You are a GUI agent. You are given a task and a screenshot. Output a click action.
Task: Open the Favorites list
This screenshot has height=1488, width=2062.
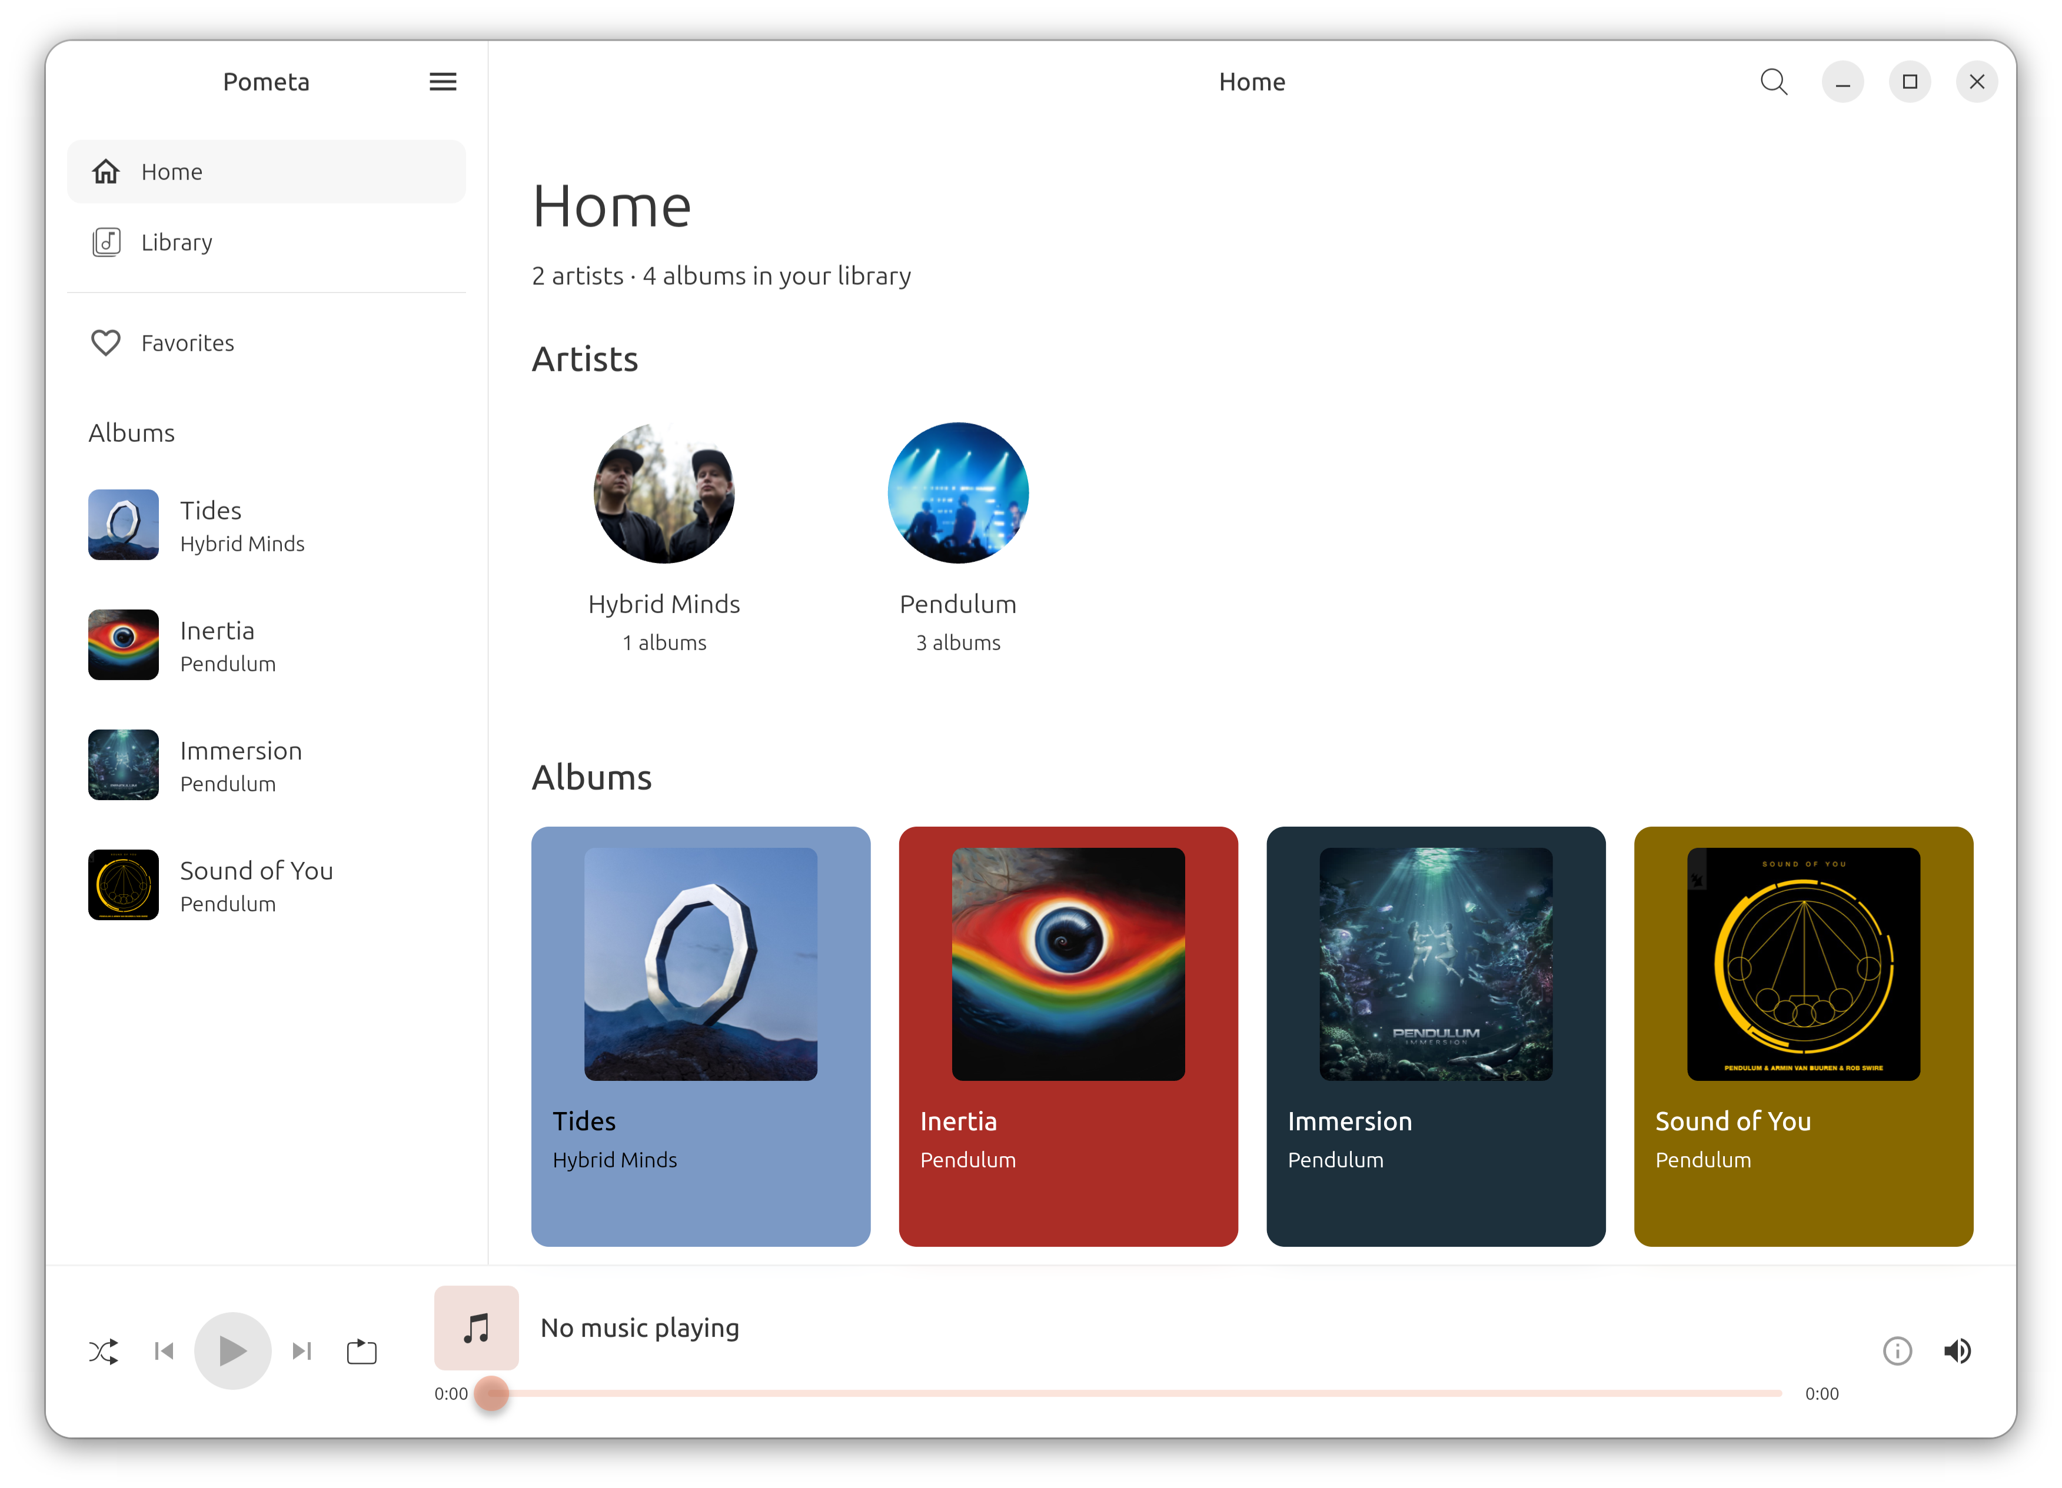pyautogui.click(x=267, y=342)
